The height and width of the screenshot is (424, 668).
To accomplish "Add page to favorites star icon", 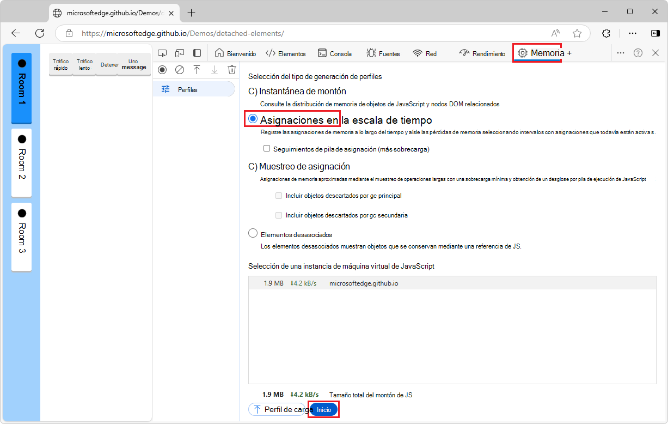I will [x=577, y=33].
